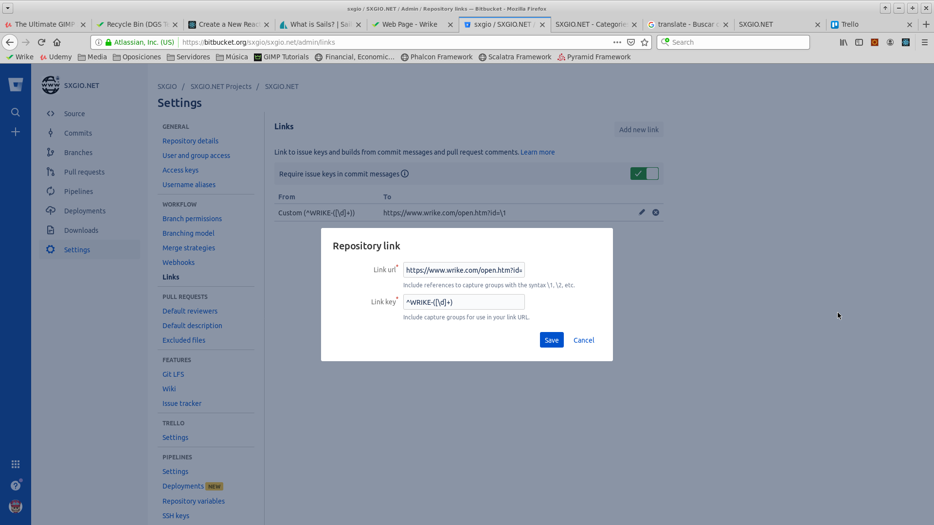Open the Downloads section
This screenshot has height=525, width=934.
tap(81, 230)
